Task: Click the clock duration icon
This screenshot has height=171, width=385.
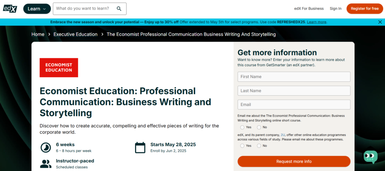Action: click(x=45, y=147)
